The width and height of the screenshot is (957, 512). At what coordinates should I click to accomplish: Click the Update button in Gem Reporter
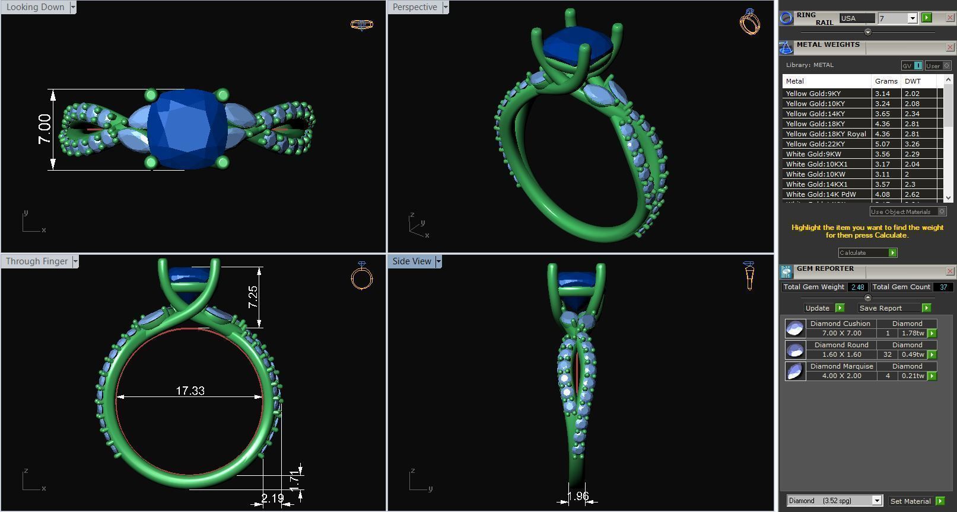[x=824, y=308]
